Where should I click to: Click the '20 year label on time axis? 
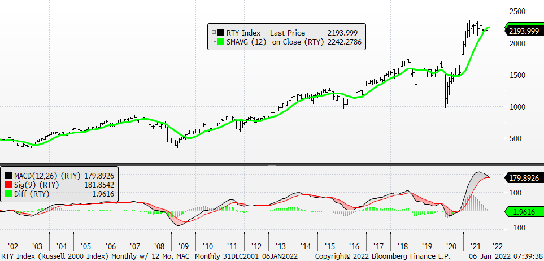(x=451, y=246)
